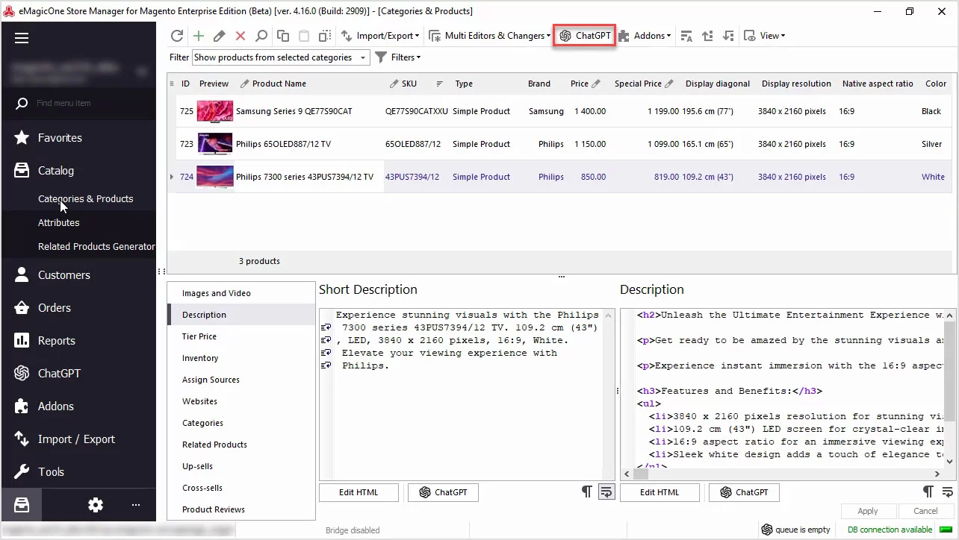
Task: Paste product using the clipboard icon
Action: click(304, 36)
